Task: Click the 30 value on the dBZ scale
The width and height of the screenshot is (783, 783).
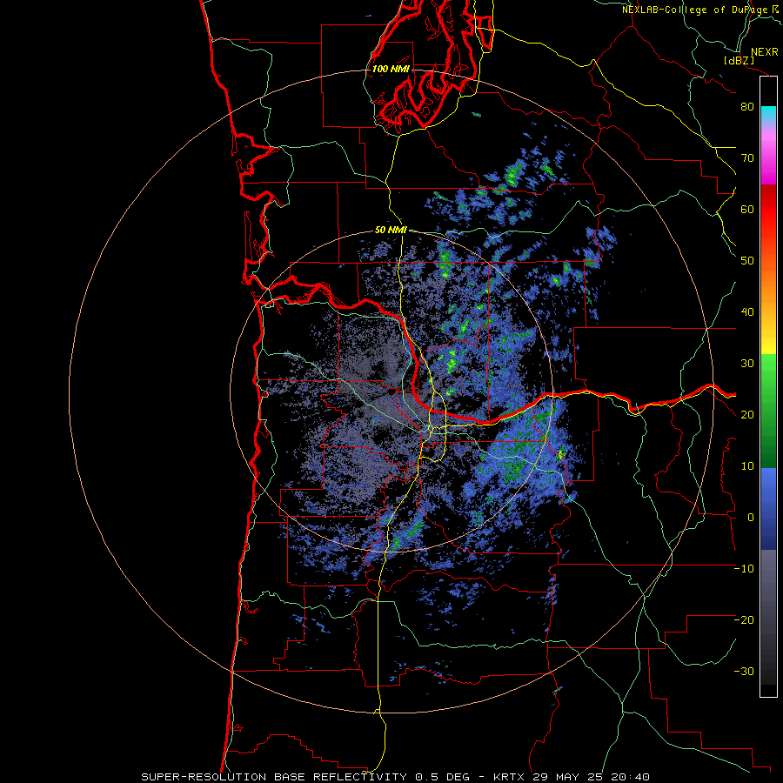Action: pyautogui.click(x=747, y=364)
